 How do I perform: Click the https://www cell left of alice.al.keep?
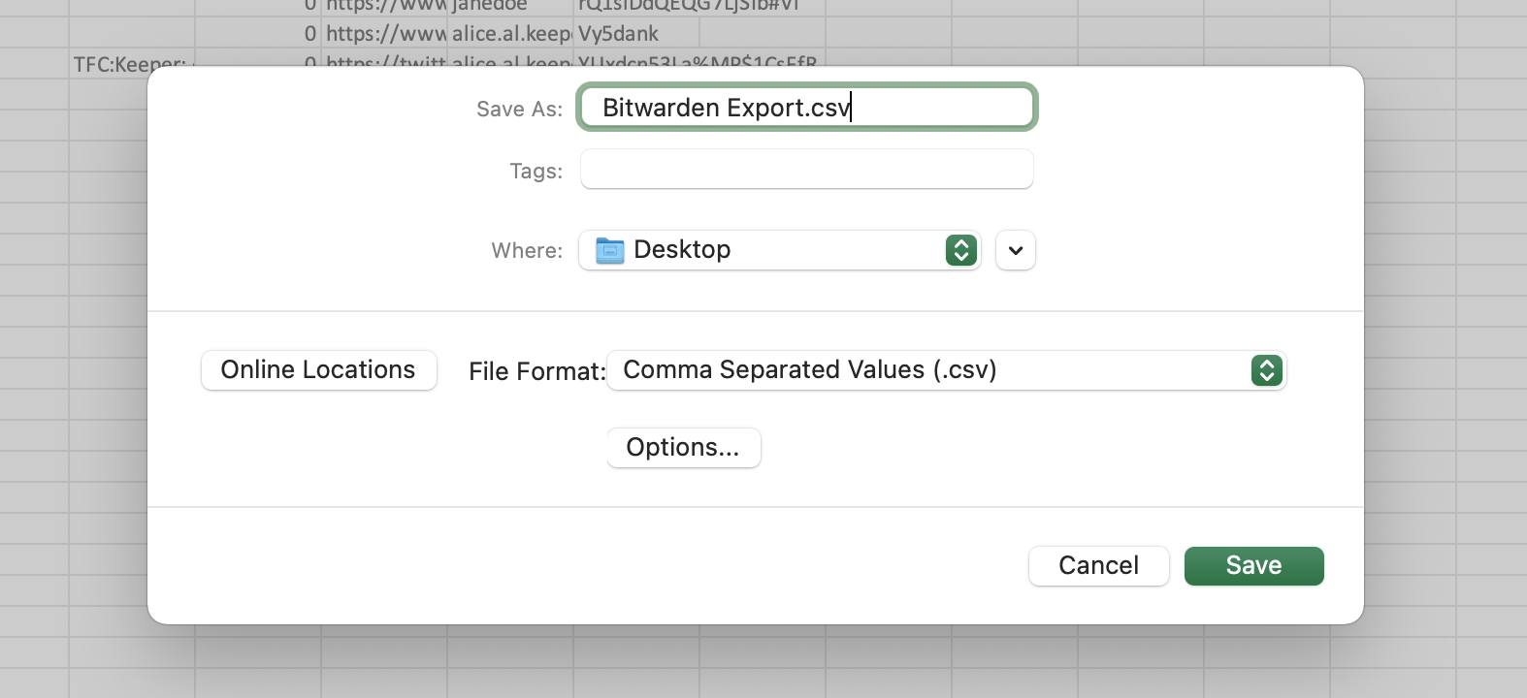click(x=384, y=34)
